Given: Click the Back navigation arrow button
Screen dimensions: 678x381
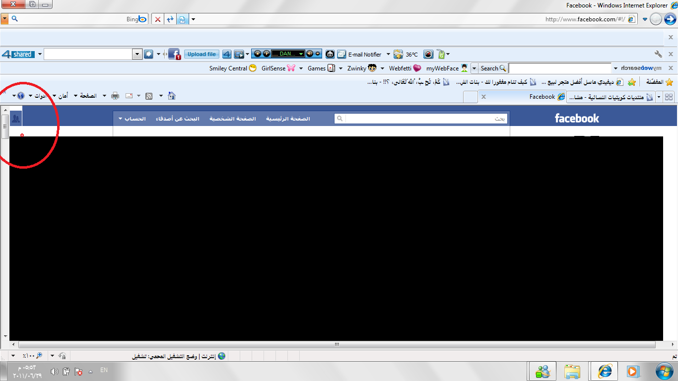Looking at the screenshot, I should 670,19.
